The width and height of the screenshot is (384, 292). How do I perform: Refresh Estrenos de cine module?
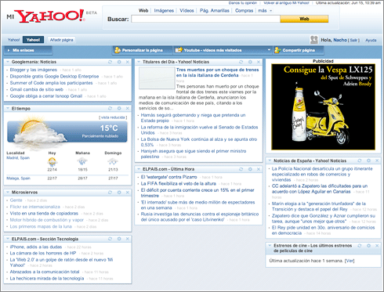[x=360, y=246]
